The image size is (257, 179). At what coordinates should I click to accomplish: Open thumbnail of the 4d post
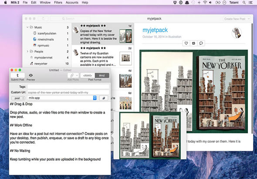click(x=126, y=81)
